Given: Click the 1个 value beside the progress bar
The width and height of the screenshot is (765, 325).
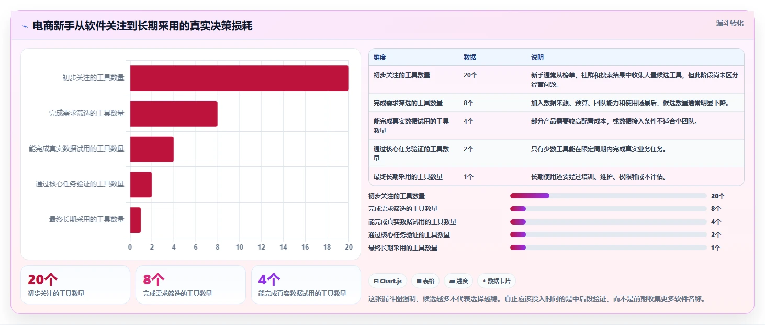Looking at the screenshot, I should coord(716,248).
